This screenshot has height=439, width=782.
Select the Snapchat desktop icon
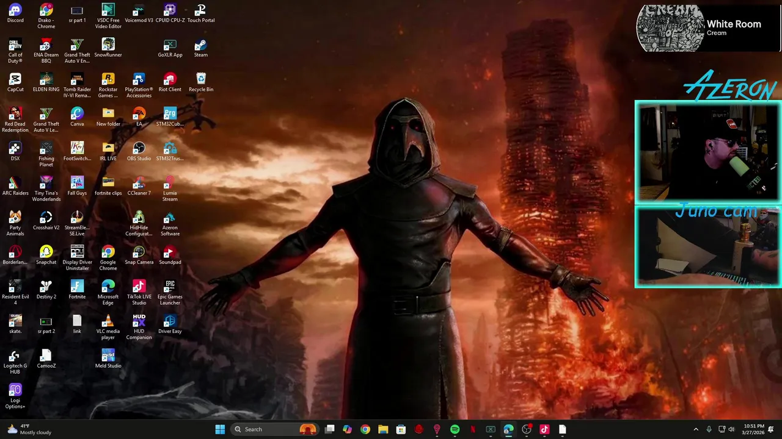click(46, 255)
